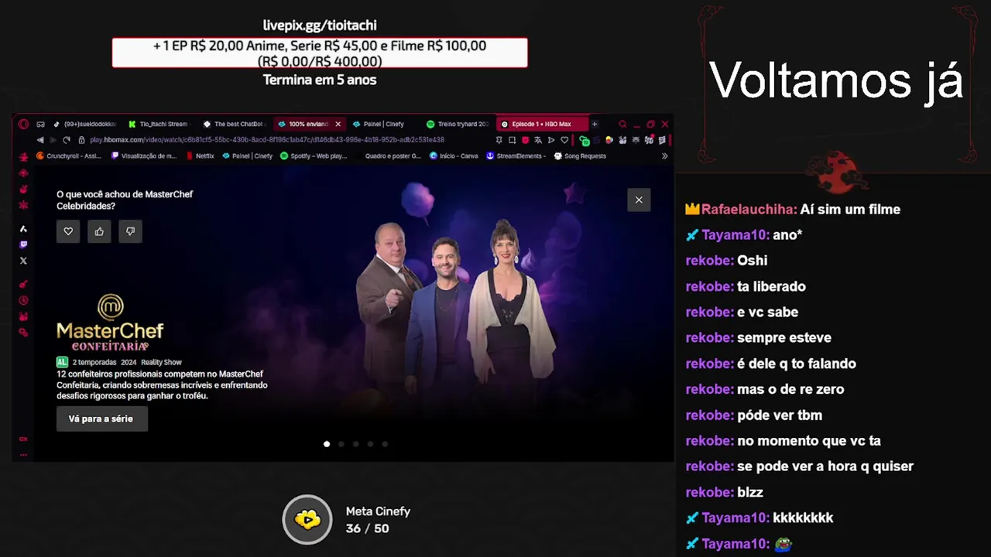This screenshot has width=991, height=557.
Task: Select the third carousel dot
Action: click(x=356, y=444)
